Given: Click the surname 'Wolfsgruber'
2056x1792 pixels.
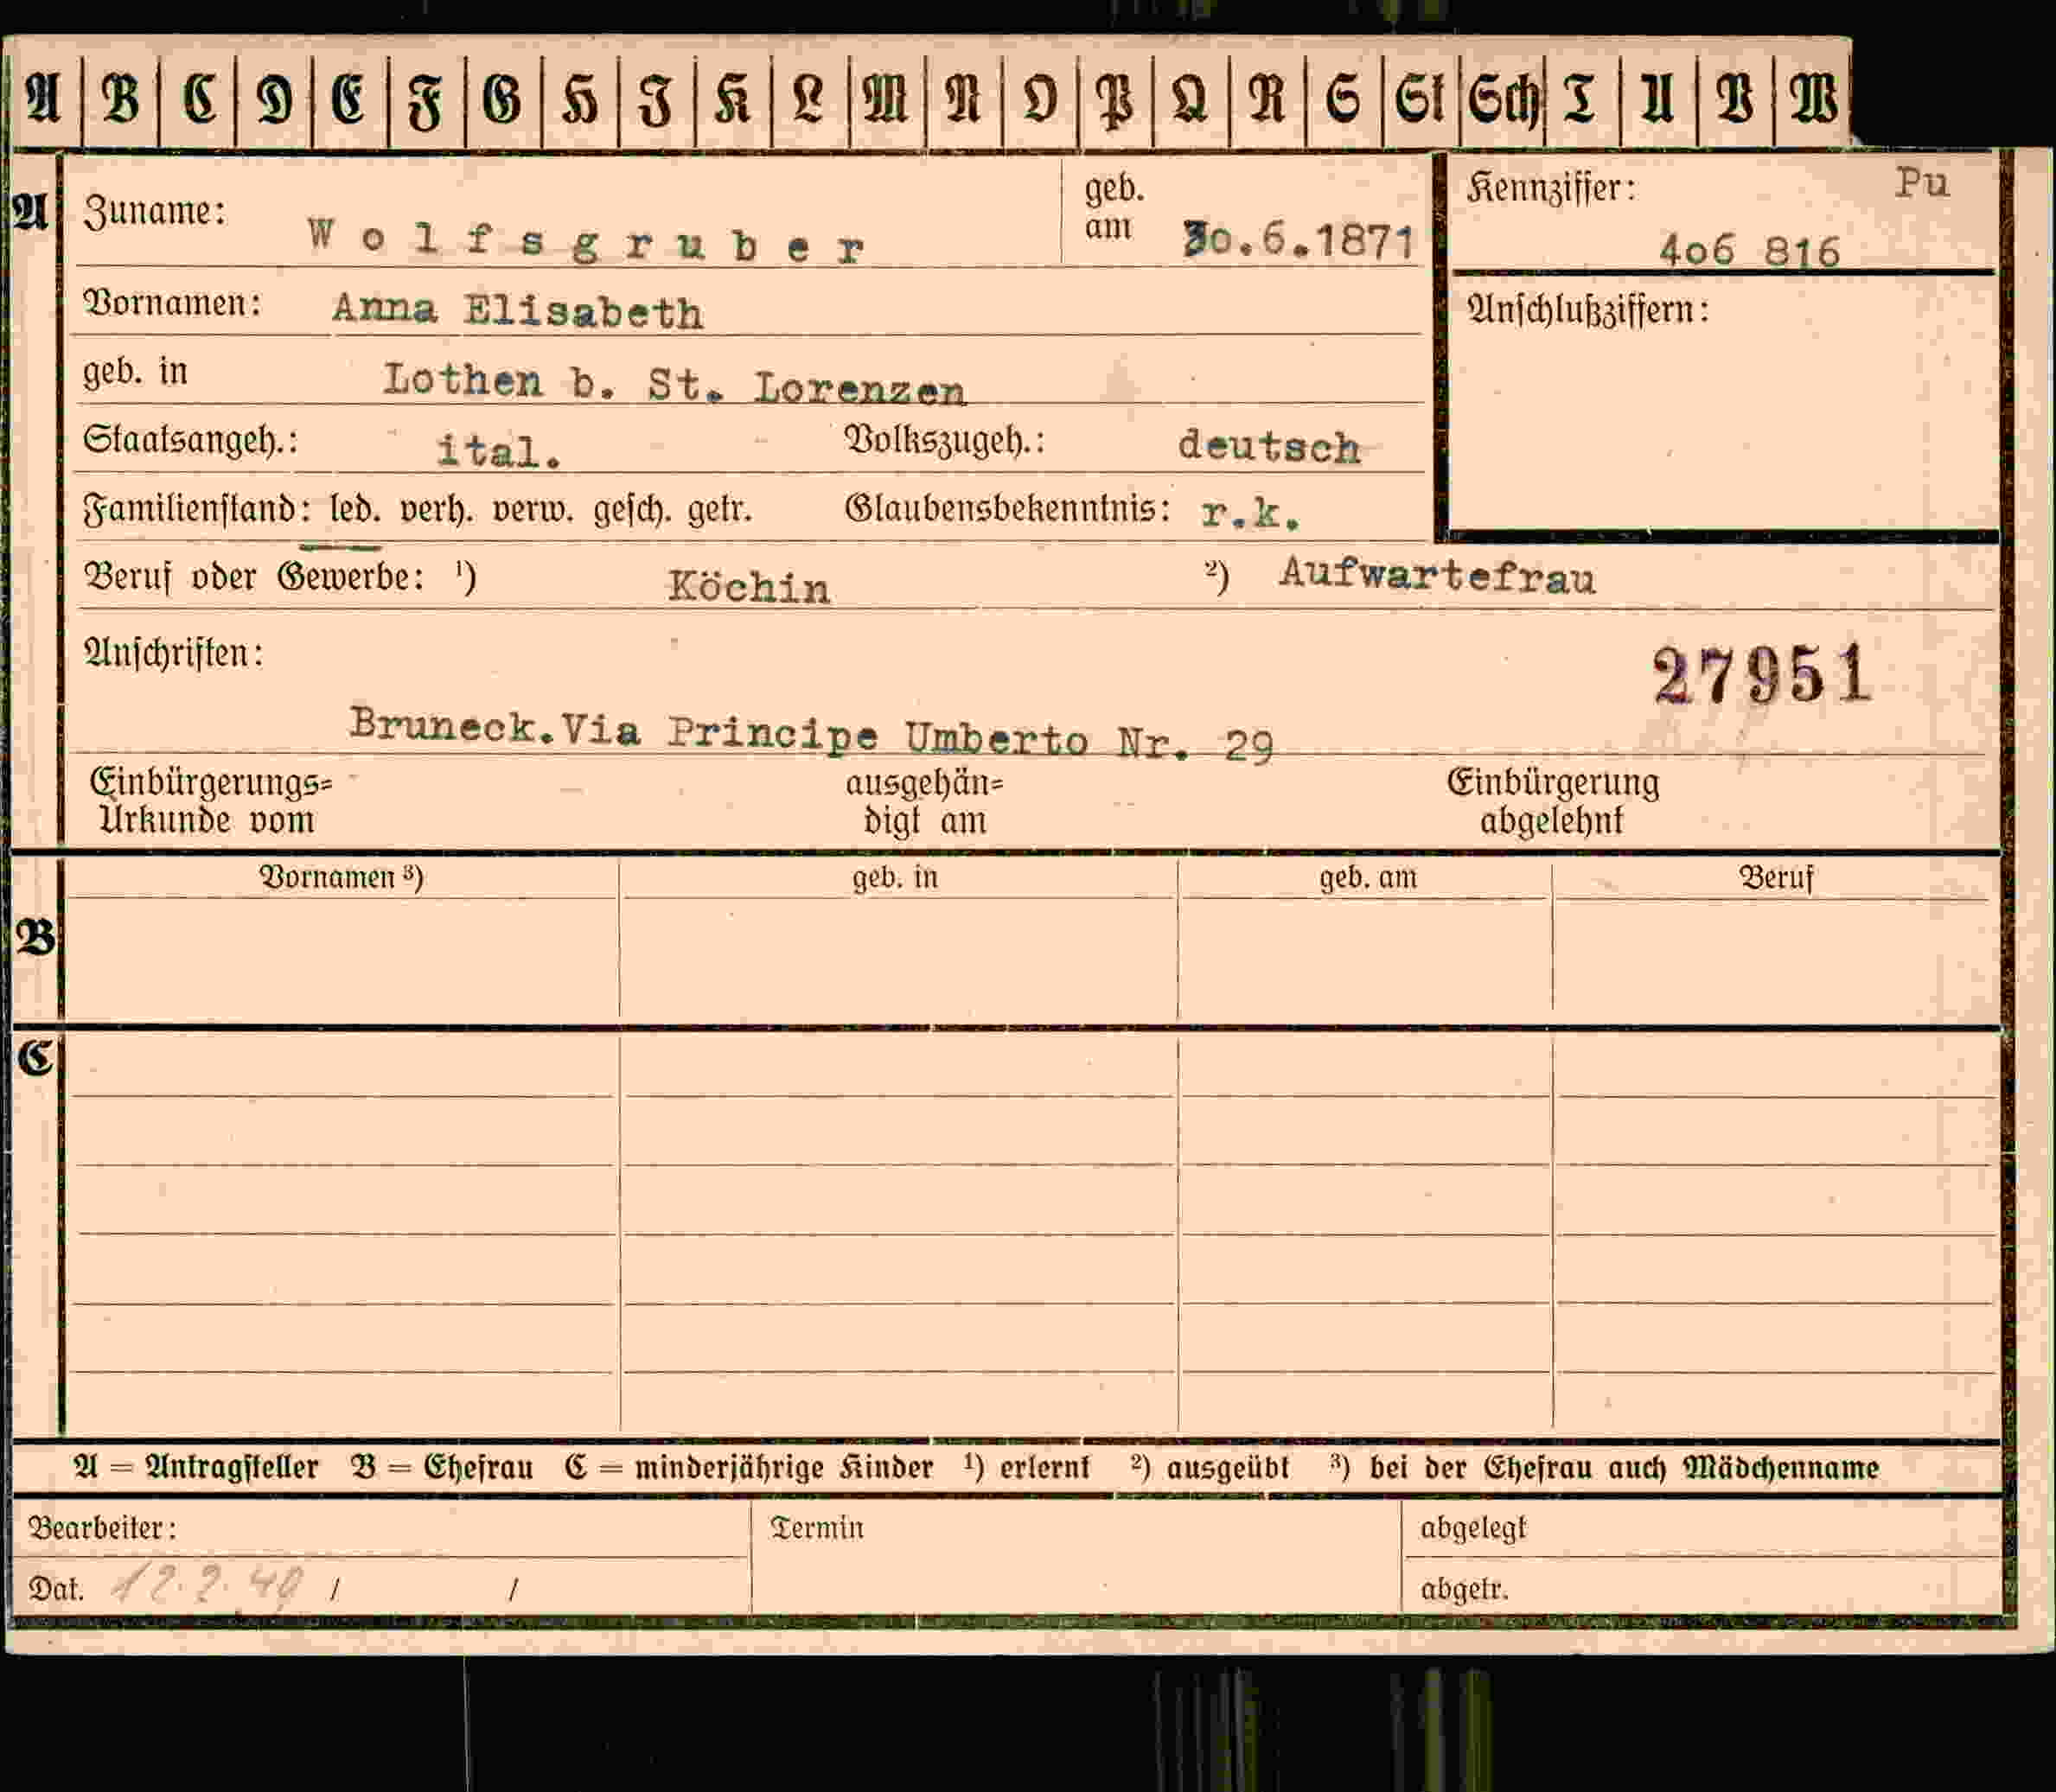Looking at the screenshot, I should coord(586,241).
